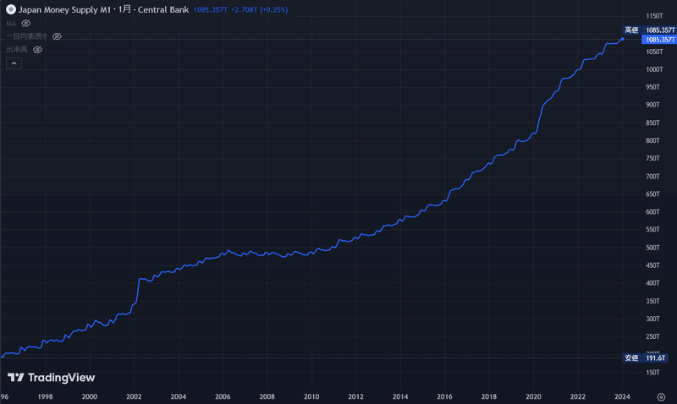Click the 900T price axis label
This screenshot has width=677, height=404.
(x=652, y=105)
